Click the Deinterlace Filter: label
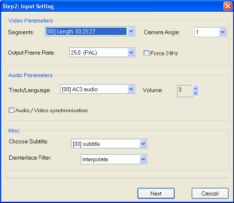This screenshot has height=203, width=234. point(30,158)
